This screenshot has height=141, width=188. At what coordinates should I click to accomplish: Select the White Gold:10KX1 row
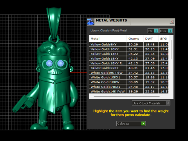pos(128,77)
